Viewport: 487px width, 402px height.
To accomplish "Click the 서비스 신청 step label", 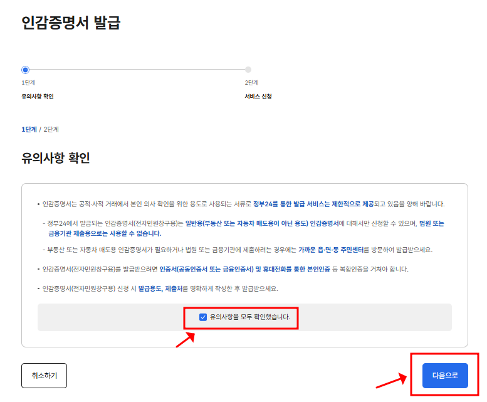I will (x=258, y=97).
